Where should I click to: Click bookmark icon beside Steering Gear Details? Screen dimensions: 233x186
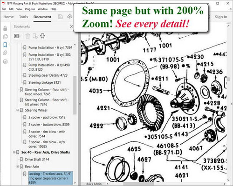click(x=25, y=75)
